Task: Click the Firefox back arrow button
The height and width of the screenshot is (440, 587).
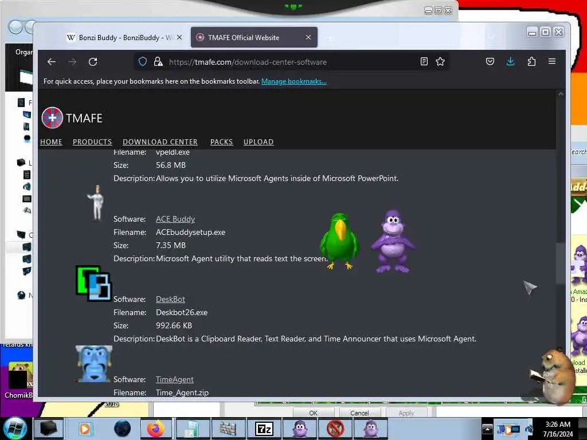Action: pos(52,62)
